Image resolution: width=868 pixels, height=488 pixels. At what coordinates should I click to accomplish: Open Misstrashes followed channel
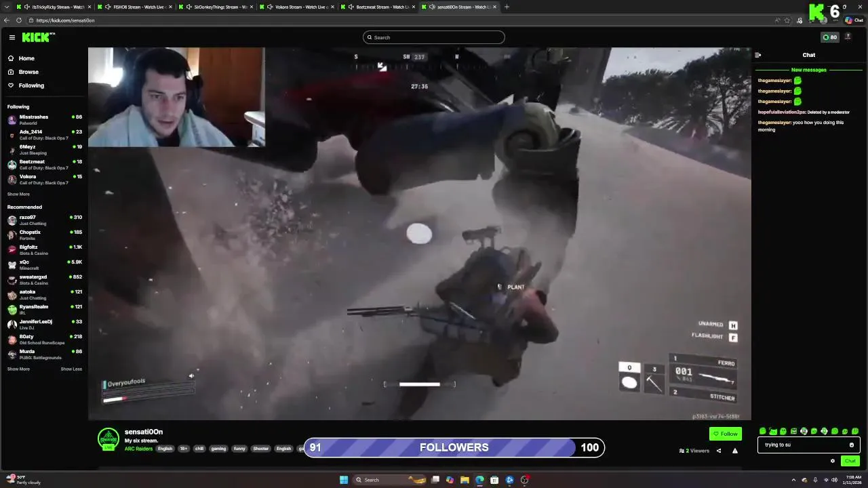click(44, 120)
